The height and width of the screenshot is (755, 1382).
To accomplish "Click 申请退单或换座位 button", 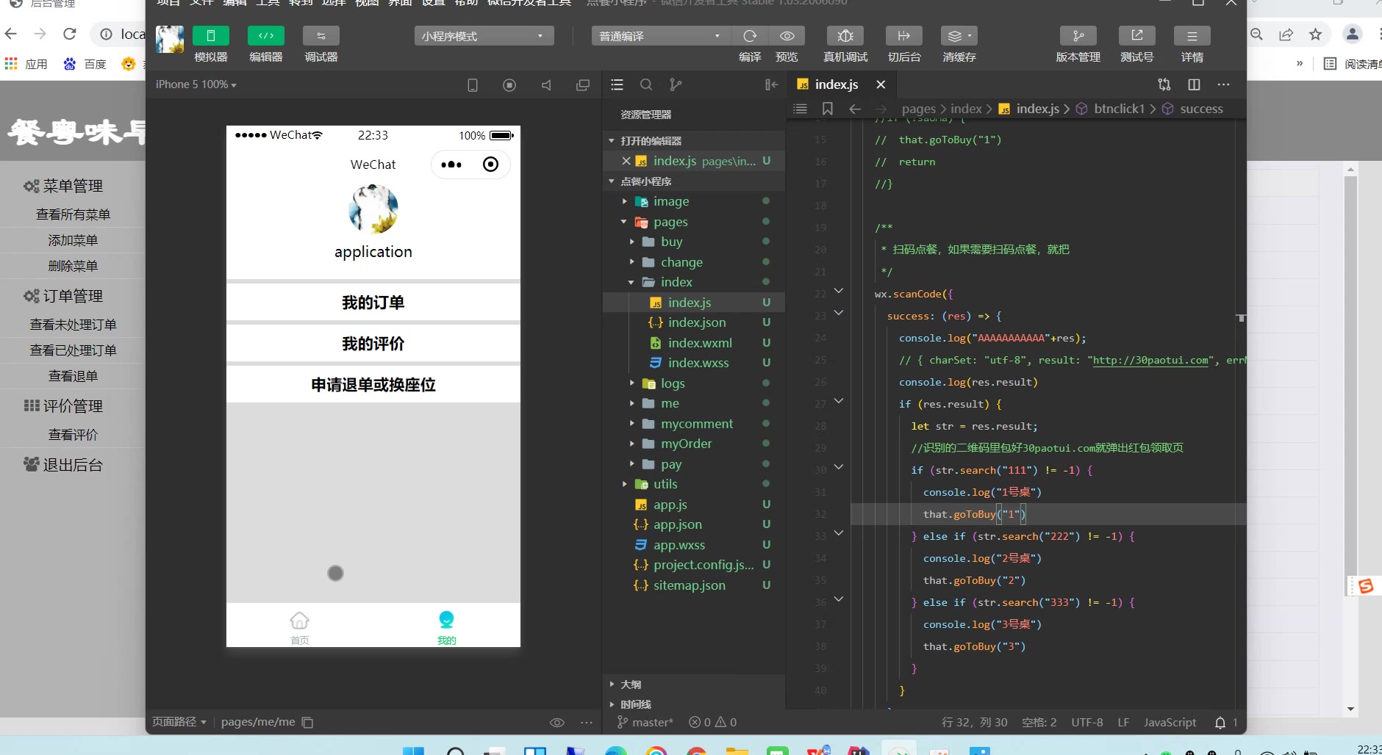I will click(373, 385).
